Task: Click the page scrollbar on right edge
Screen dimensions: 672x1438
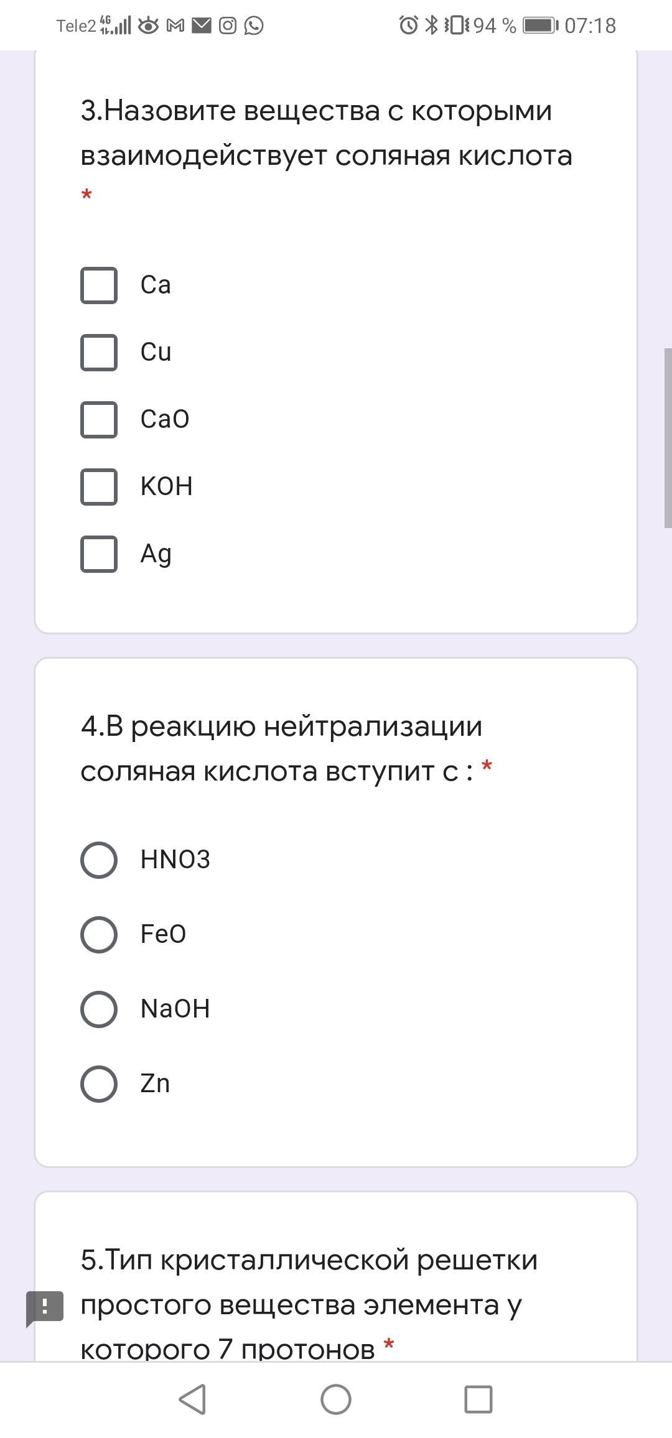Action: 668,438
